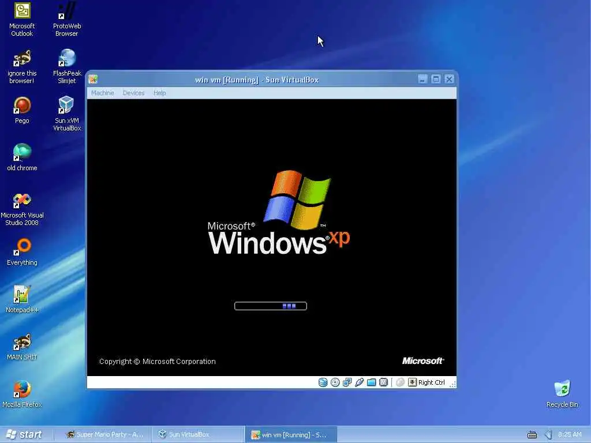Click the keyboard capture arrow indicator
Image resolution: width=591 pixels, height=443 pixels.
(412, 382)
